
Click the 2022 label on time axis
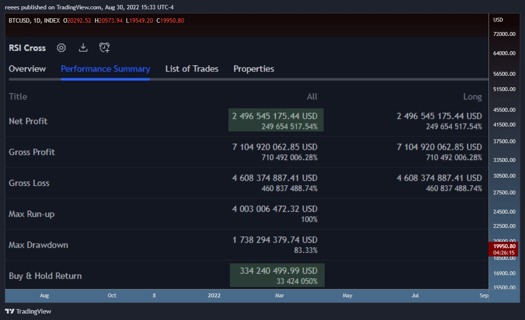coord(214,295)
